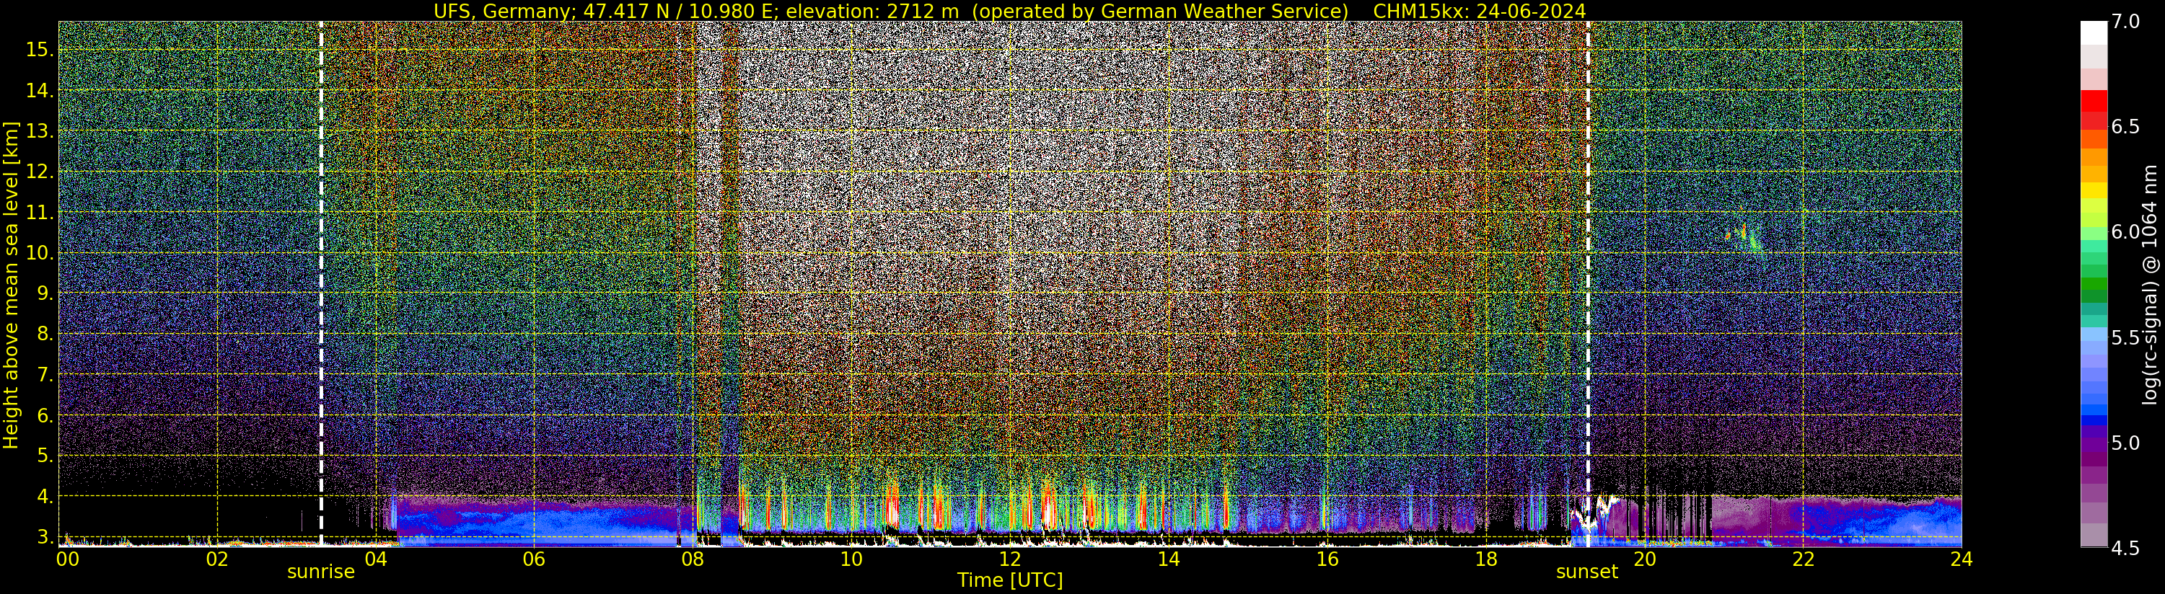This screenshot has height=594, width=2165.
Task: Click the "02" time axis tick label
Action: click(218, 559)
